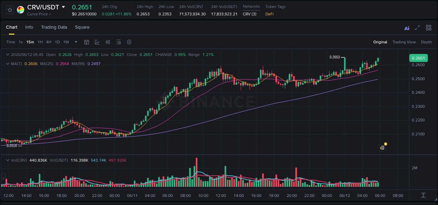The image size is (438, 205).
Task: Open the Curve Price link
Action: [39, 14]
